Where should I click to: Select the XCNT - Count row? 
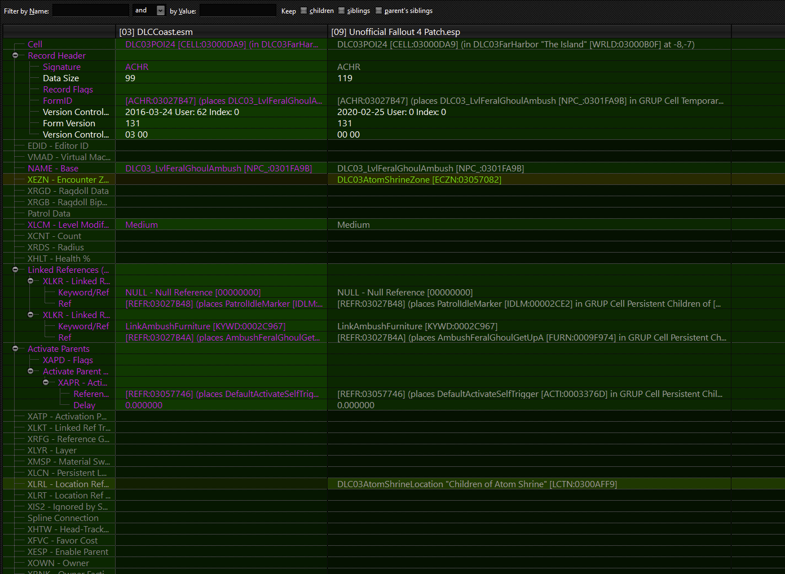coord(54,236)
